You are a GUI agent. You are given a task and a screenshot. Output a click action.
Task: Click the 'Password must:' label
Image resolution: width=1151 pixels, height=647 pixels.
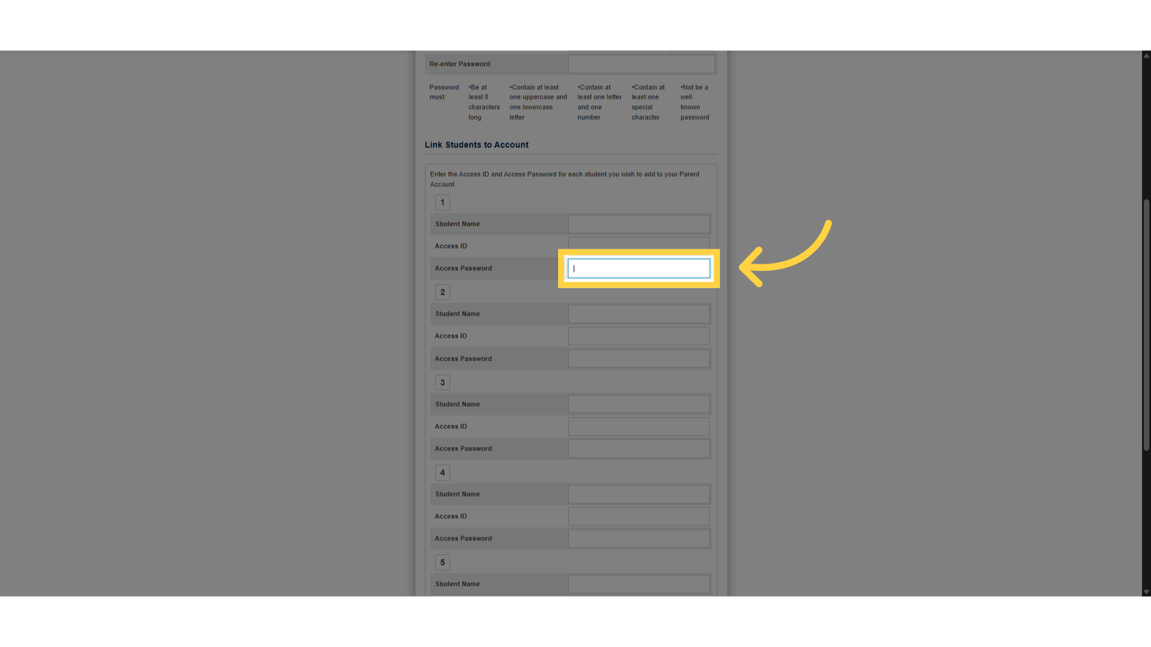coord(444,92)
